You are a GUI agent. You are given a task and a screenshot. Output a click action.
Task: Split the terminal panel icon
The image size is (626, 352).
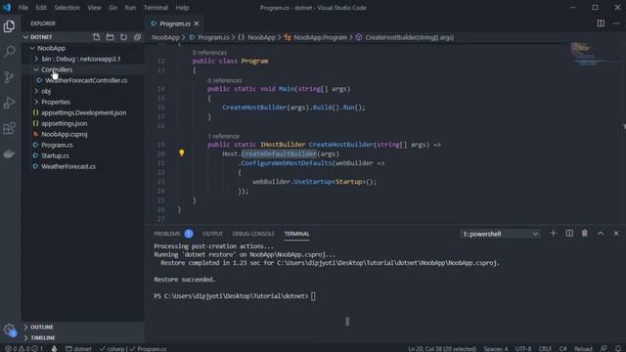coord(569,233)
